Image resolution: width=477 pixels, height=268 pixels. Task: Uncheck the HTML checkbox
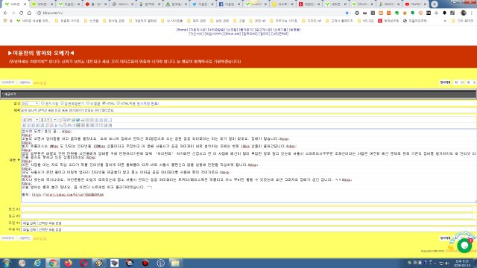point(104,103)
